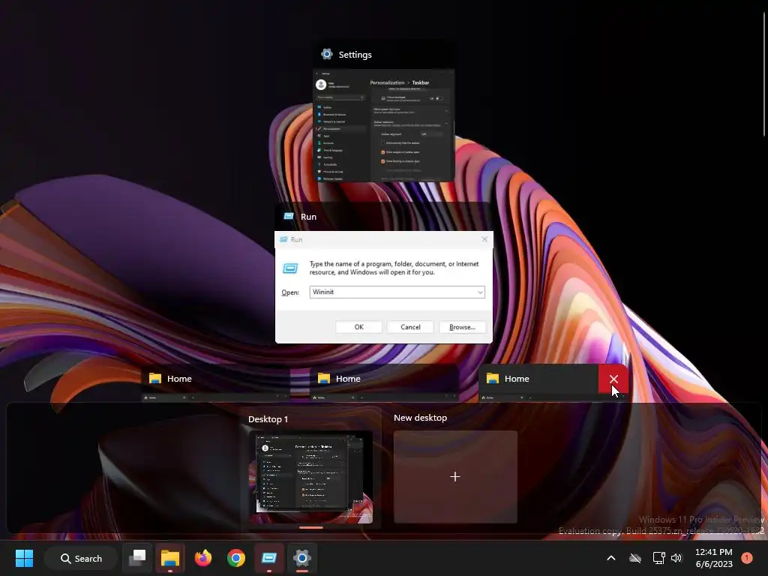The width and height of the screenshot is (768, 576).
Task: Switch to the middle Home window
Action: click(385, 383)
